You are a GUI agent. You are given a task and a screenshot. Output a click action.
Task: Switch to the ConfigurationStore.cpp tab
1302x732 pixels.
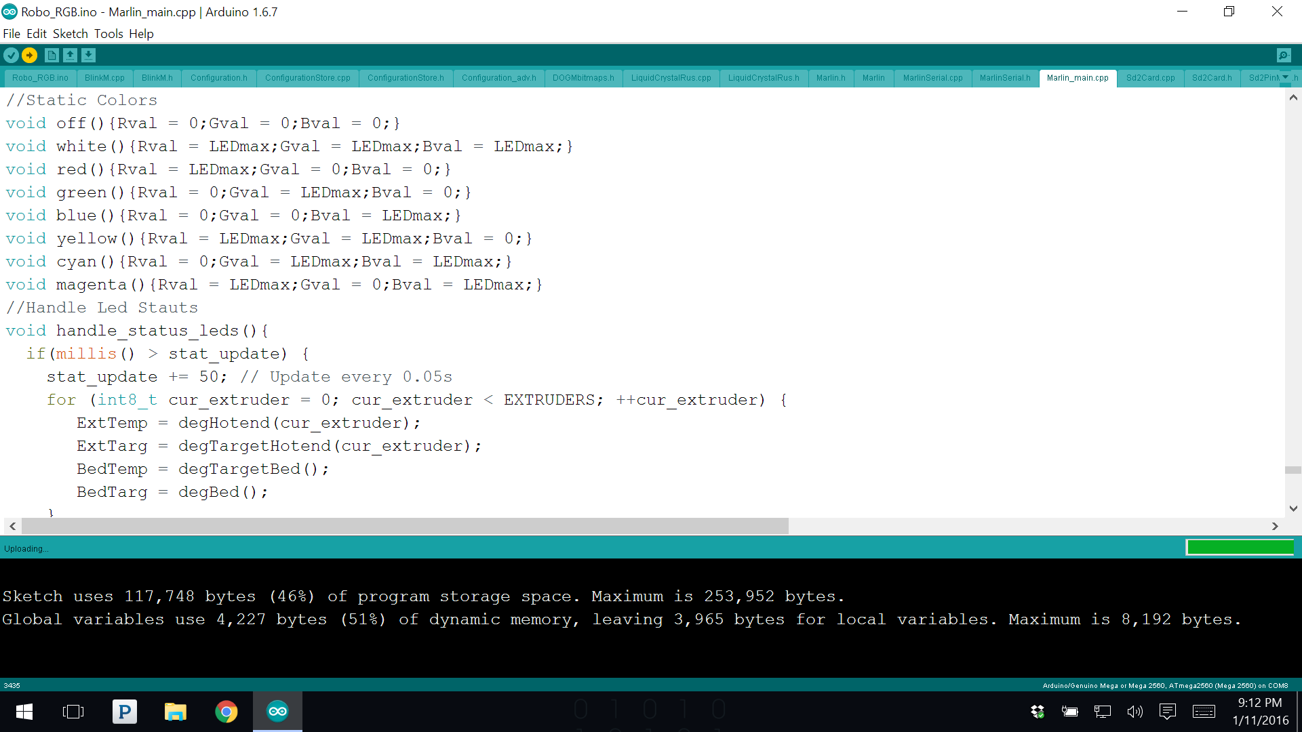pyautogui.click(x=308, y=78)
